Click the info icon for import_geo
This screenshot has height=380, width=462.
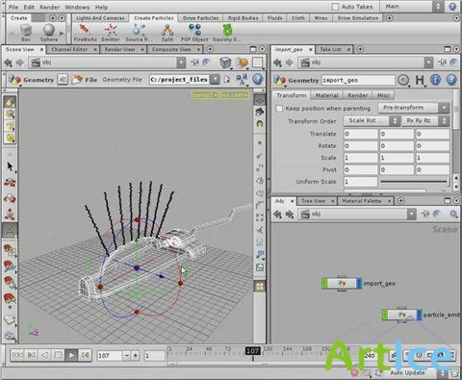[x=435, y=80]
